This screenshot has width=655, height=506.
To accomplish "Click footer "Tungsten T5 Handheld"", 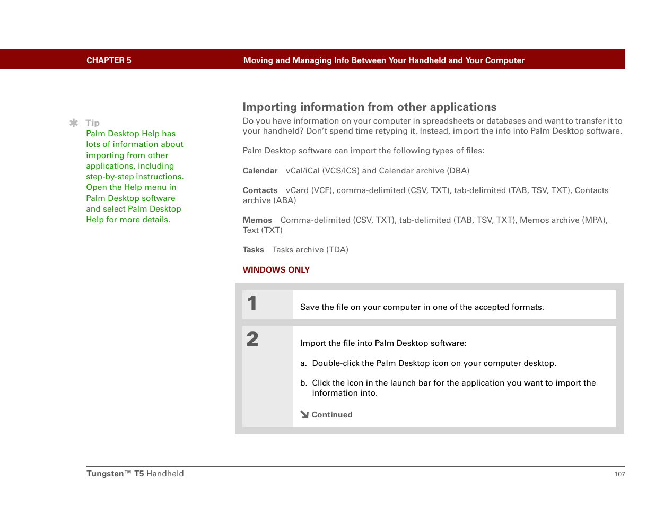I will click(135, 474).
